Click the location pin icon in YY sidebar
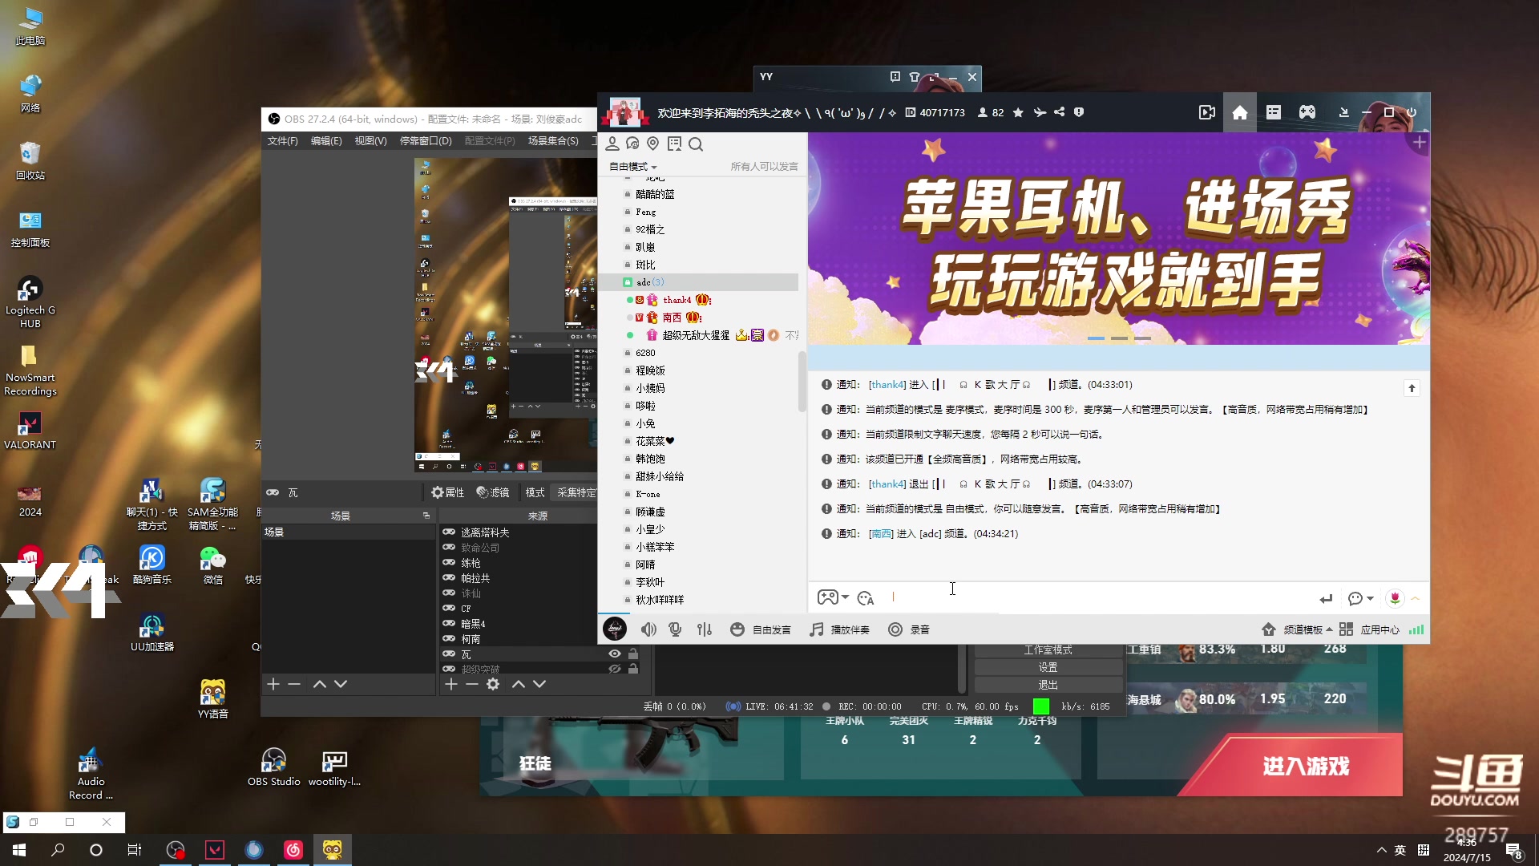1539x866 pixels. tap(652, 144)
